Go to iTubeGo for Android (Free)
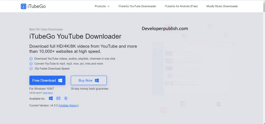Screen dimensions: 265x124 point(181,6)
